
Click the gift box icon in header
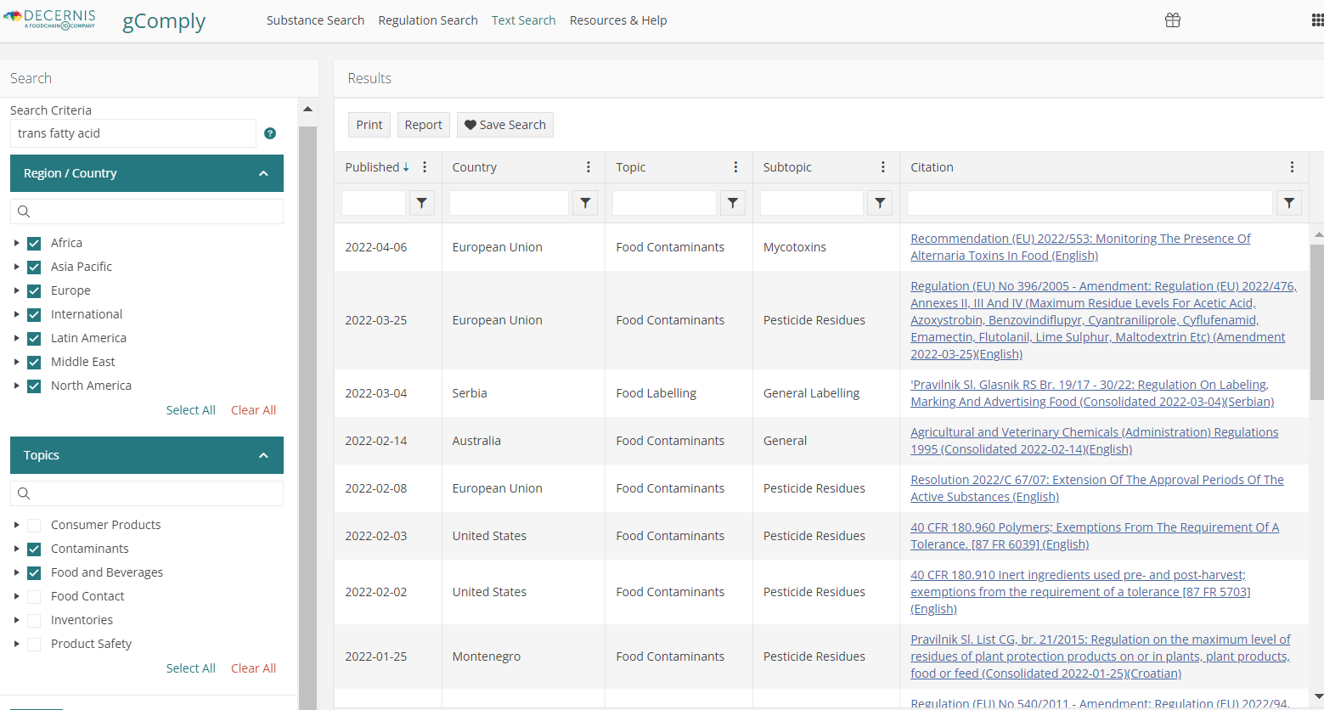(x=1173, y=20)
